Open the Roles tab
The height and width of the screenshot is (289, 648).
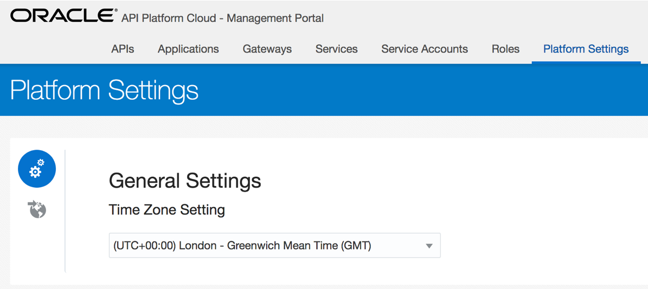coord(505,49)
